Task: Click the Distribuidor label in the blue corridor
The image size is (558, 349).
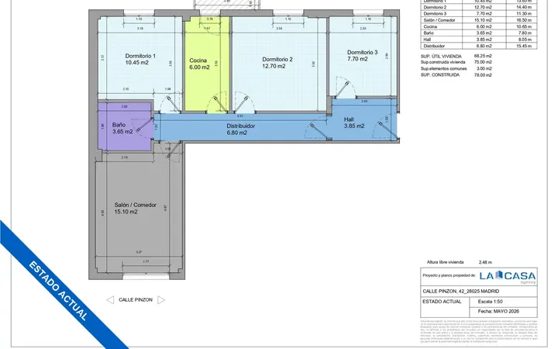Action: tap(240, 126)
